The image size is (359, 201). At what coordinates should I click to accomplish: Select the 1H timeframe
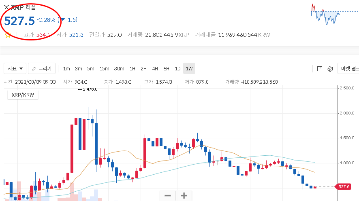pos(132,68)
